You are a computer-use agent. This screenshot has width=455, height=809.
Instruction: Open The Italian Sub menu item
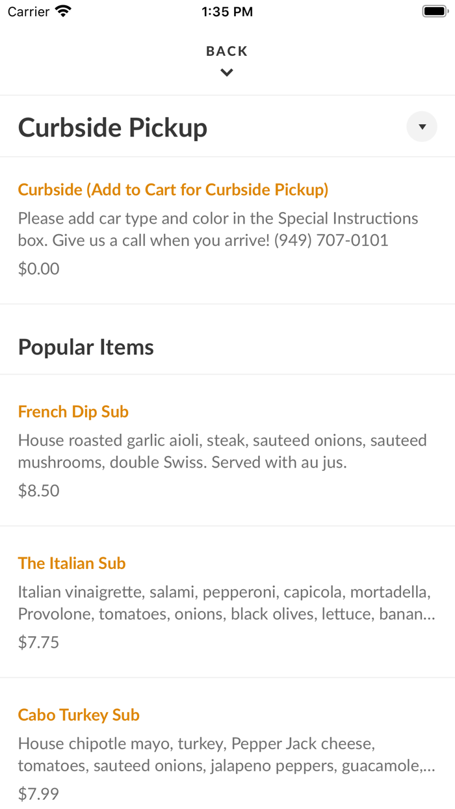pos(71,563)
